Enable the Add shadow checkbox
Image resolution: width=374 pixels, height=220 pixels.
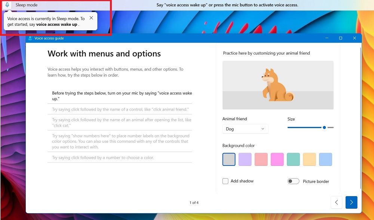tap(226, 181)
